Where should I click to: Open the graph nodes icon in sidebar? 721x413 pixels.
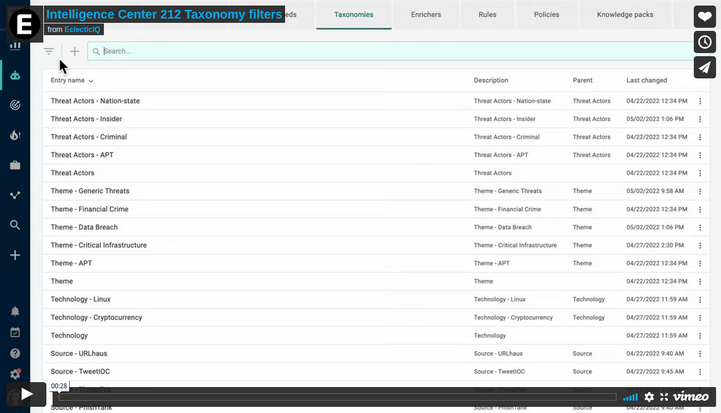(x=15, y=195)
